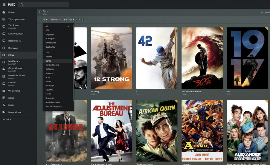Viewport: 270px width, 165px height.
Task: Click the Live TV & DVR icon
Action: [4, 34]
